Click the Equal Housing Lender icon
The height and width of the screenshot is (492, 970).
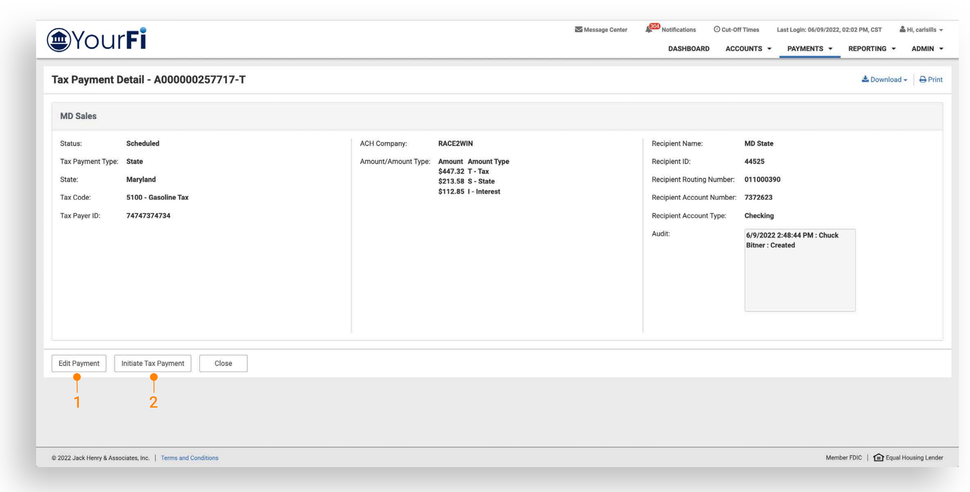[878, 457]
